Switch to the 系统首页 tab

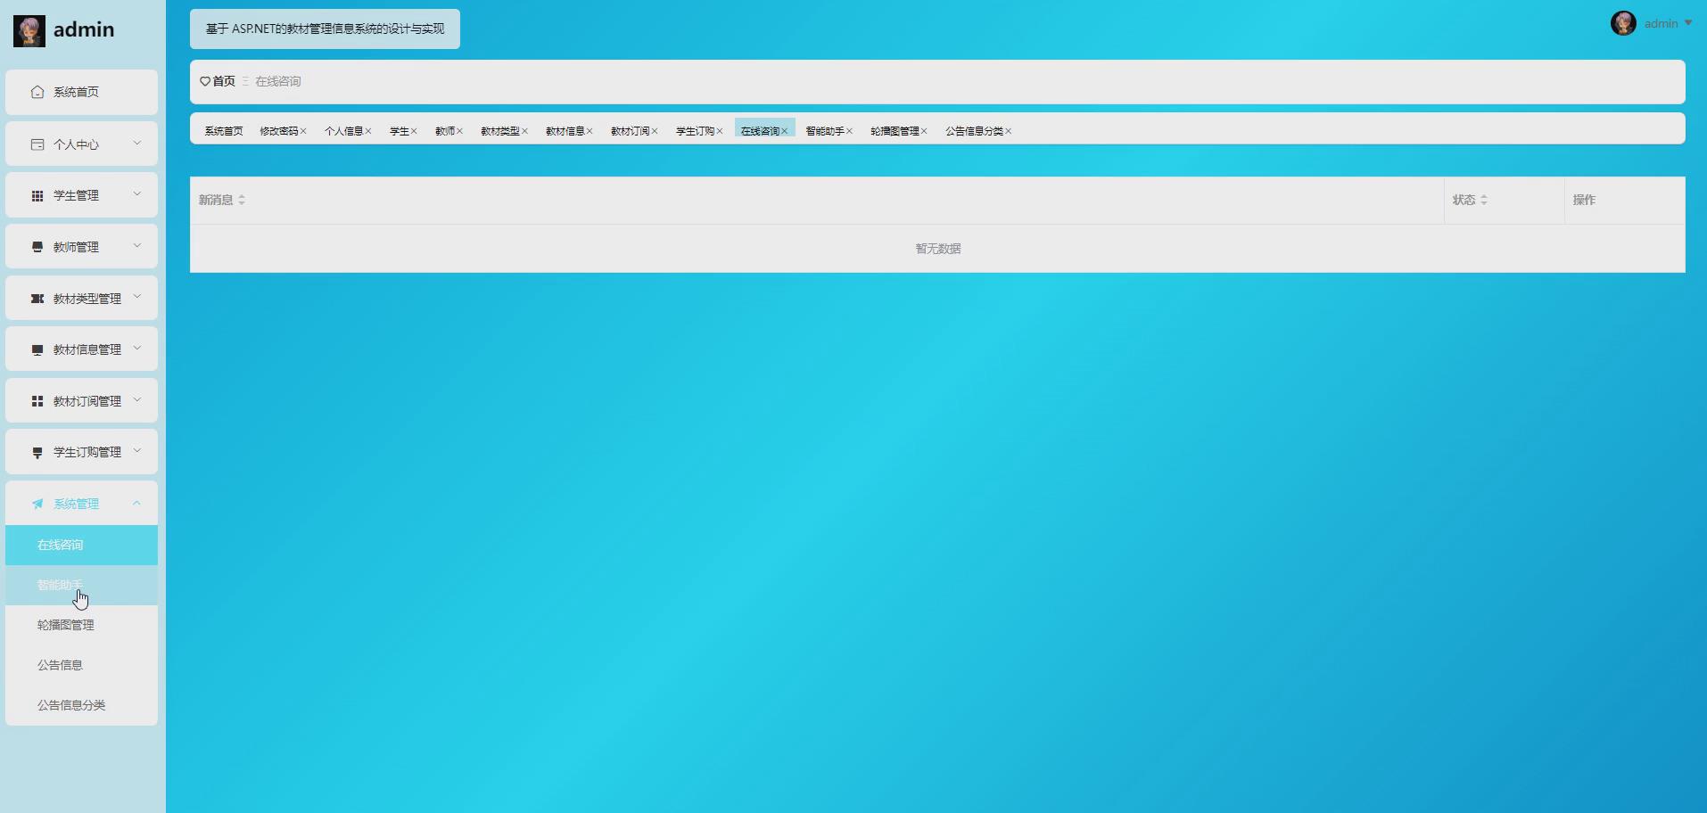tap(224, 131)
